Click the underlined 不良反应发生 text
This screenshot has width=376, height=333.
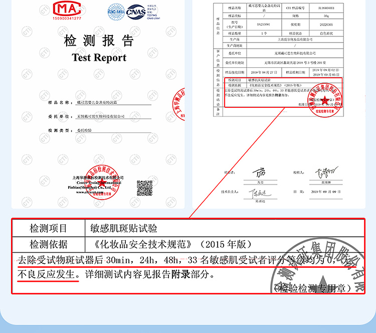pos(46,274)
